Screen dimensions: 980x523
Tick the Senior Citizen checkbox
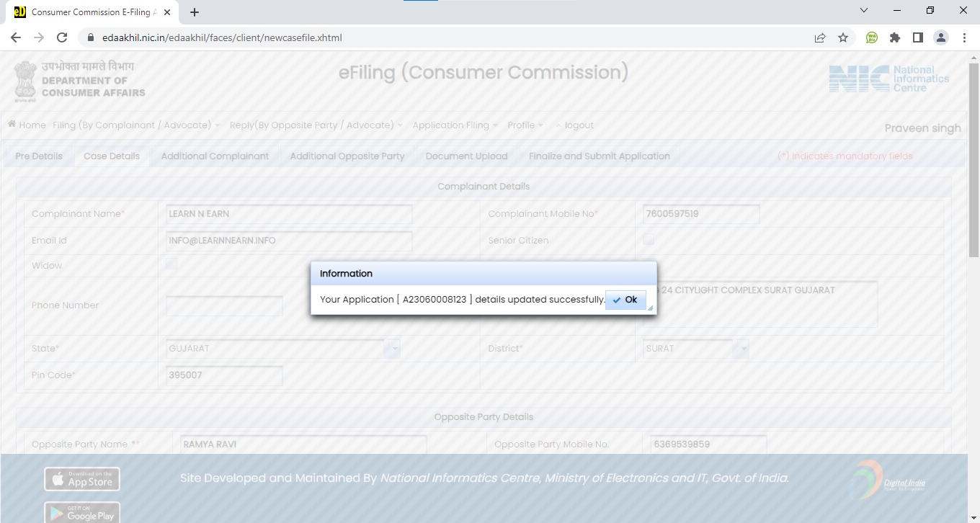point(649,239)
